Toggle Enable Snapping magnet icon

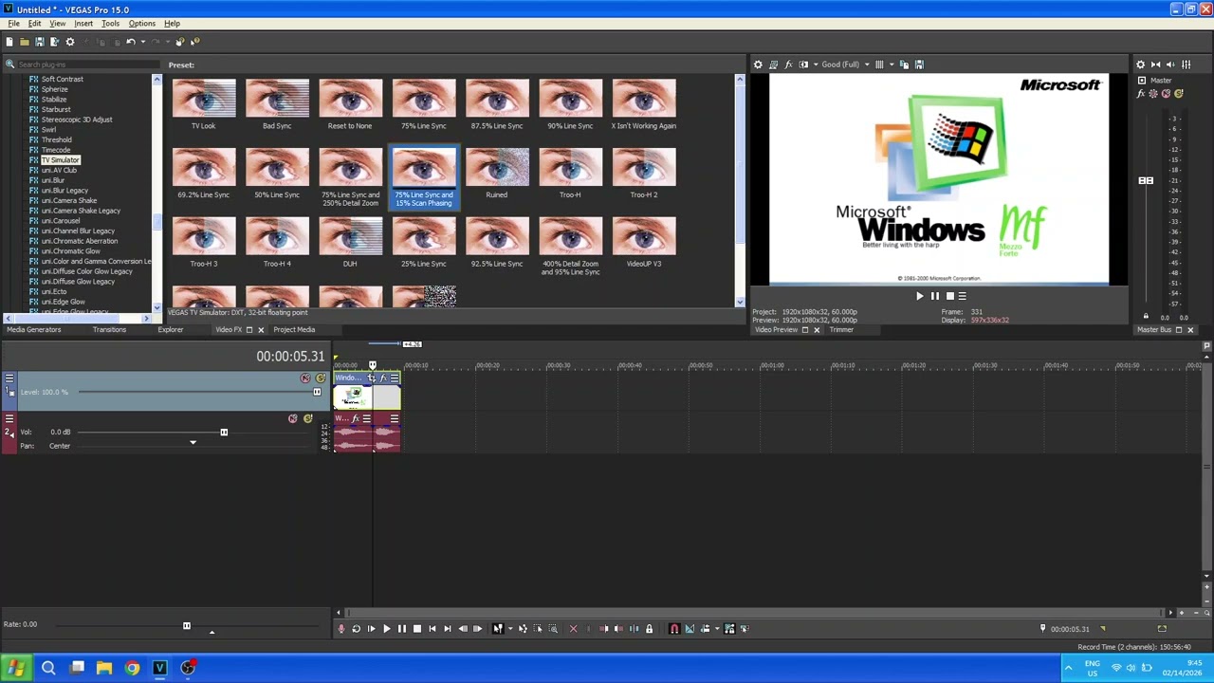pyautogui.click(x=674, y=629)
